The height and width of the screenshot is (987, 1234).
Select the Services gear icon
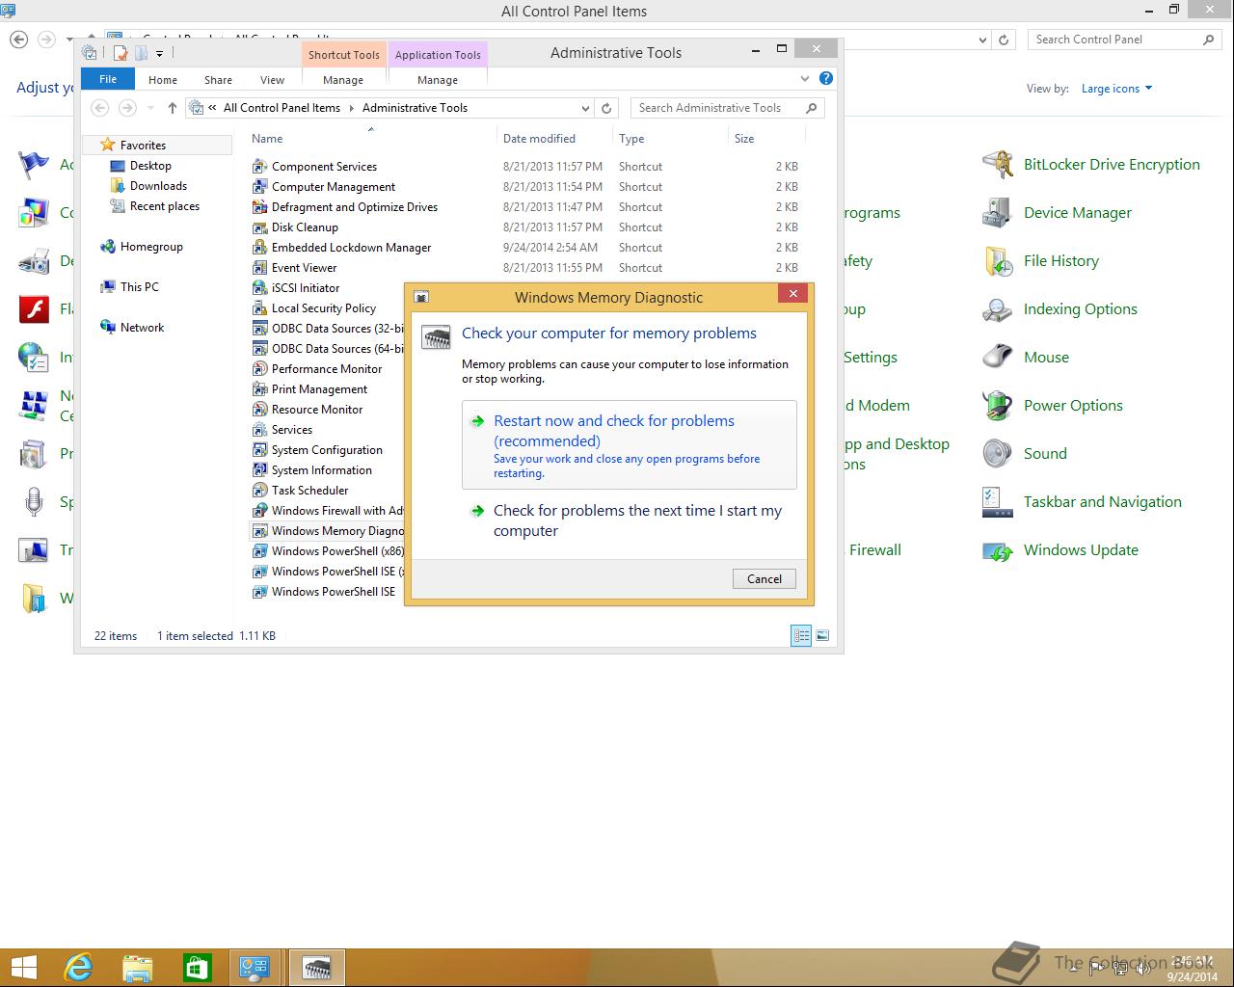259,430
